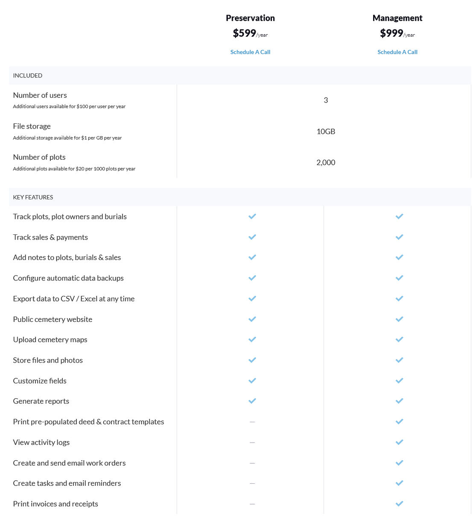Click the Management checkmark for Print invoices and receipts

point(399,503)
